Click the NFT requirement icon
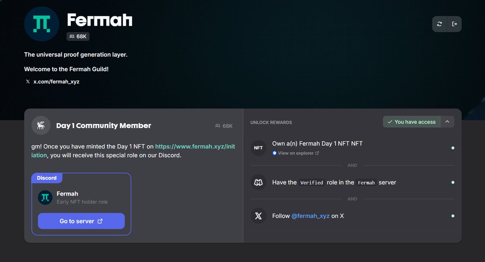The width and height of the screenshot is (485, 262). pos(258,148)
